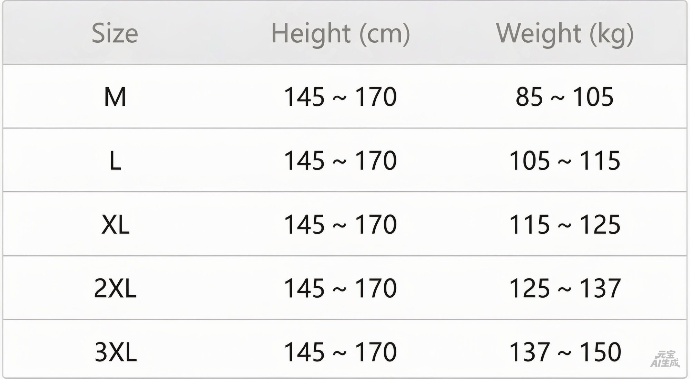690x379 pixels.
Task: Click the tilde in the M weight range
Action: pyautogui.click(x=558, y=98)
